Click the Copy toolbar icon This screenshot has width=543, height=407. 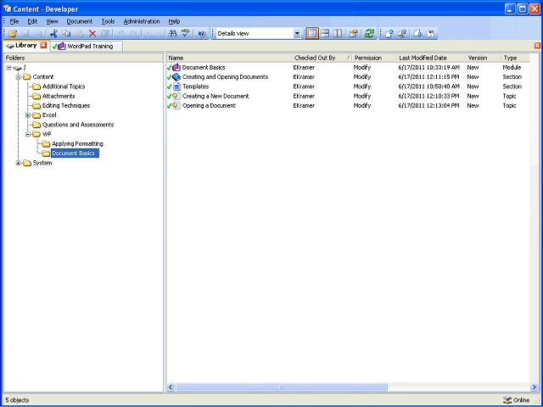pos(66,34)
